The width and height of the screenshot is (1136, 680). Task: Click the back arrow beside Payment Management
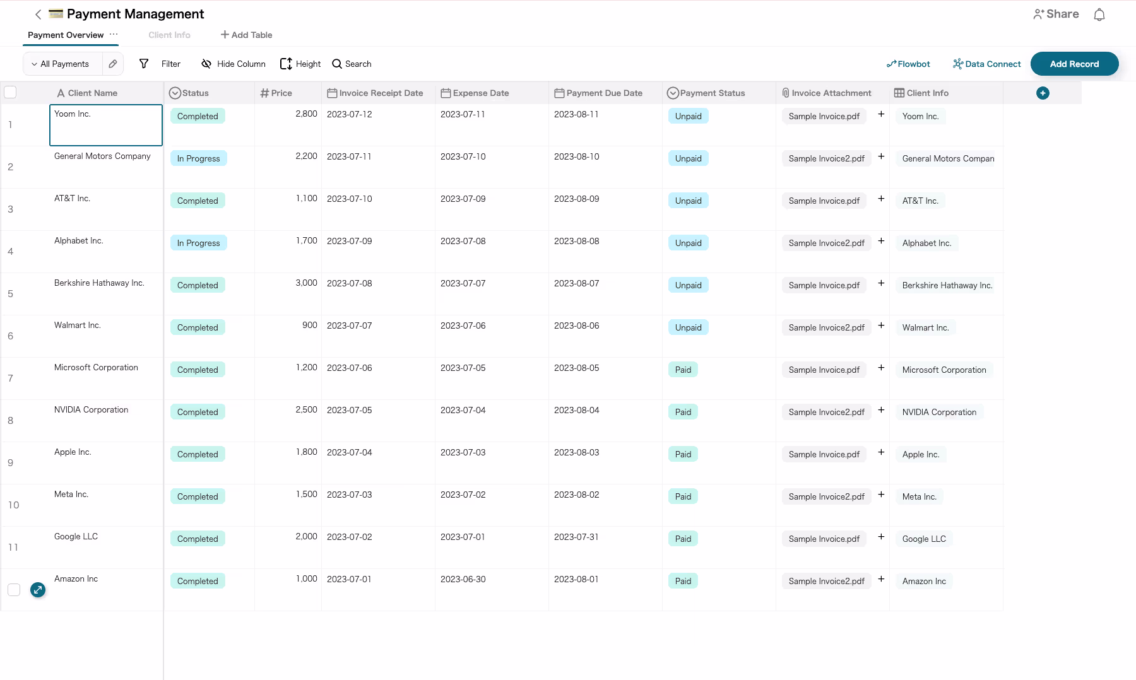click(38, 14)
